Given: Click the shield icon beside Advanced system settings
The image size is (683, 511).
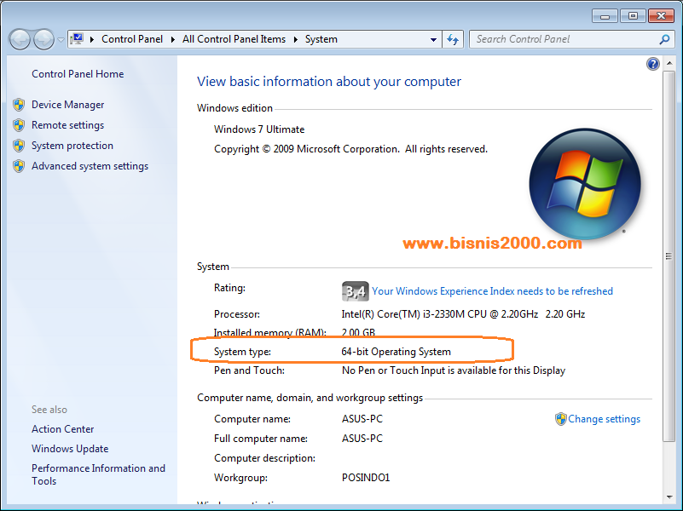Looking at the screenshot, I should (19, 165).
